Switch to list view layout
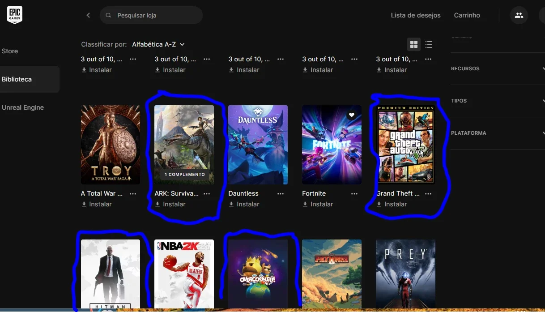This screenshot has width=545, height=312. [x=429, y=44]
